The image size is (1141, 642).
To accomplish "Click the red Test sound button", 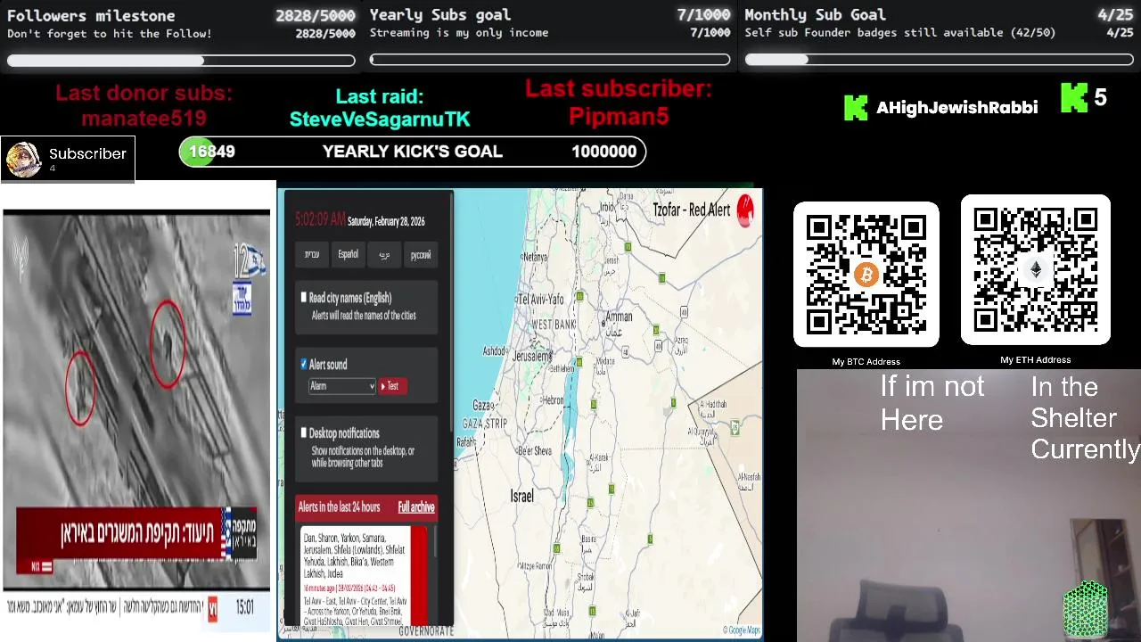I will 393,386.
